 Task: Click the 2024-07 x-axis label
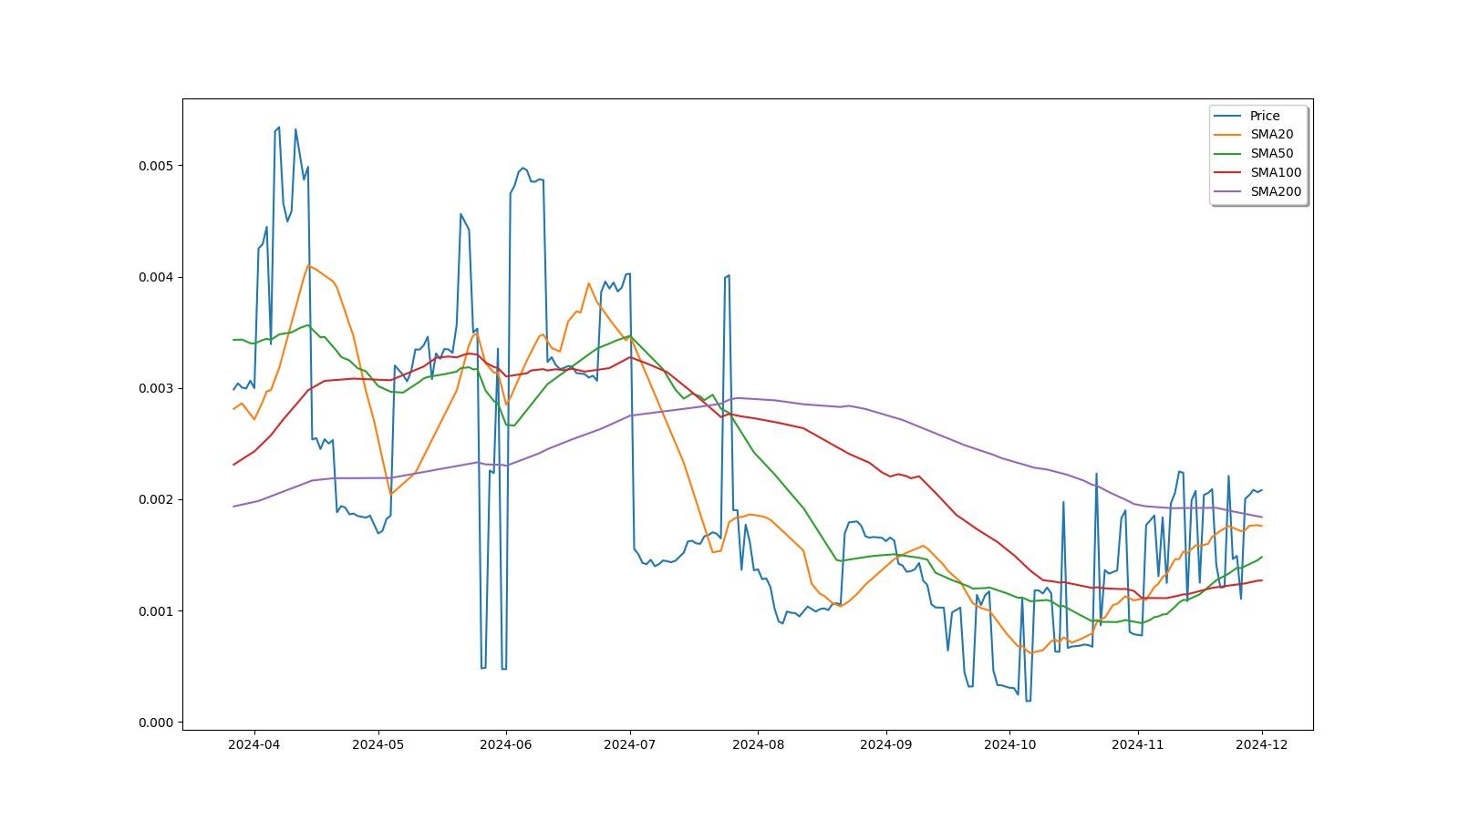tap(630, 744)
